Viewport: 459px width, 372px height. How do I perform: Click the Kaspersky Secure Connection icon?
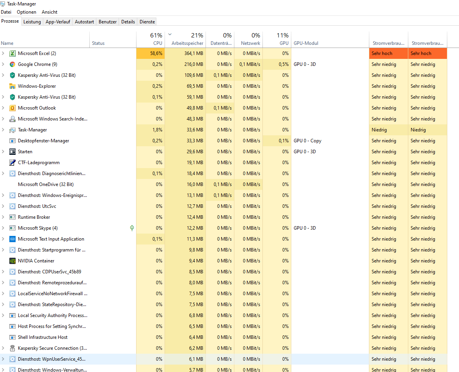(x=12, y=348)
